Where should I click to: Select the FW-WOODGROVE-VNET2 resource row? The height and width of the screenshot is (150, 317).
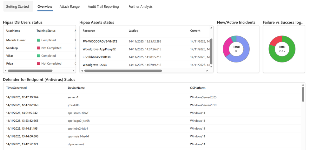(100, 42)
